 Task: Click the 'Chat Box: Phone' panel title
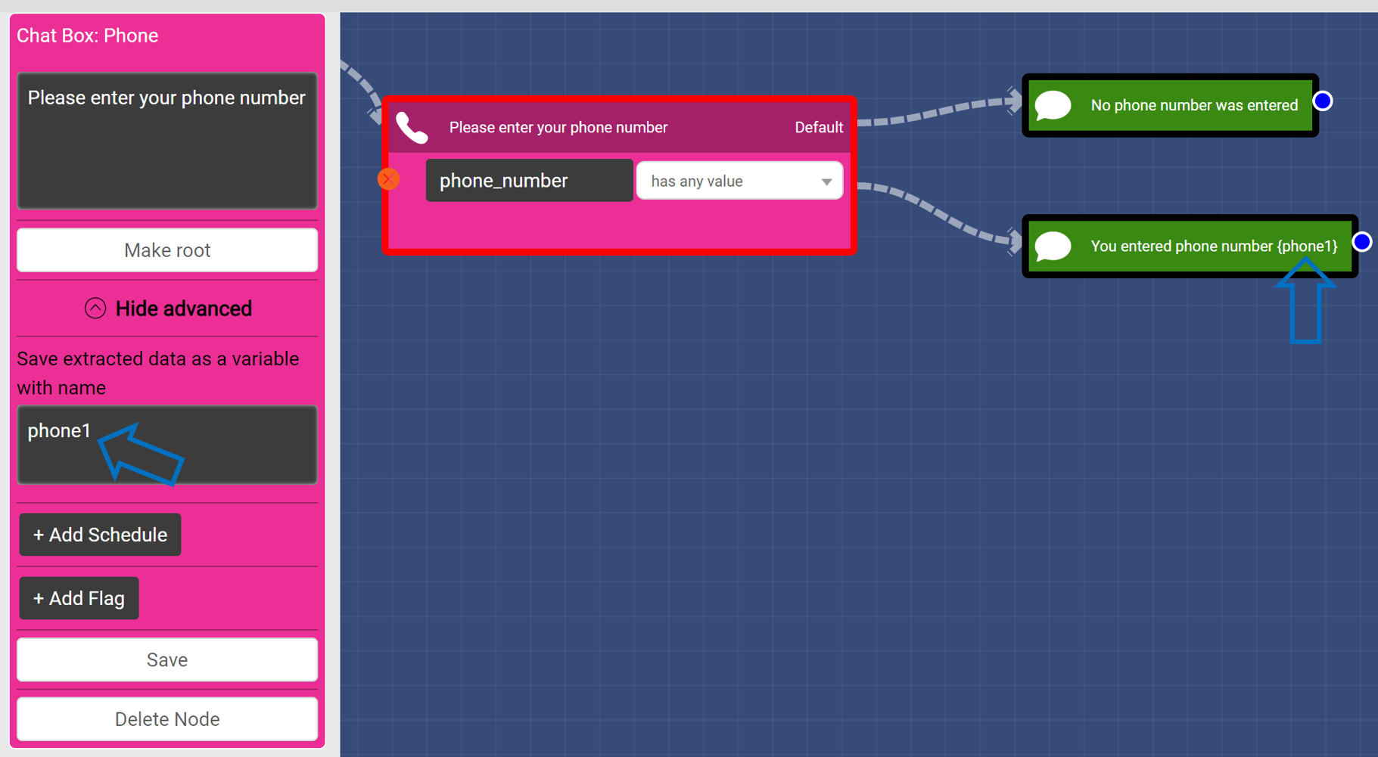click(88, 36)
